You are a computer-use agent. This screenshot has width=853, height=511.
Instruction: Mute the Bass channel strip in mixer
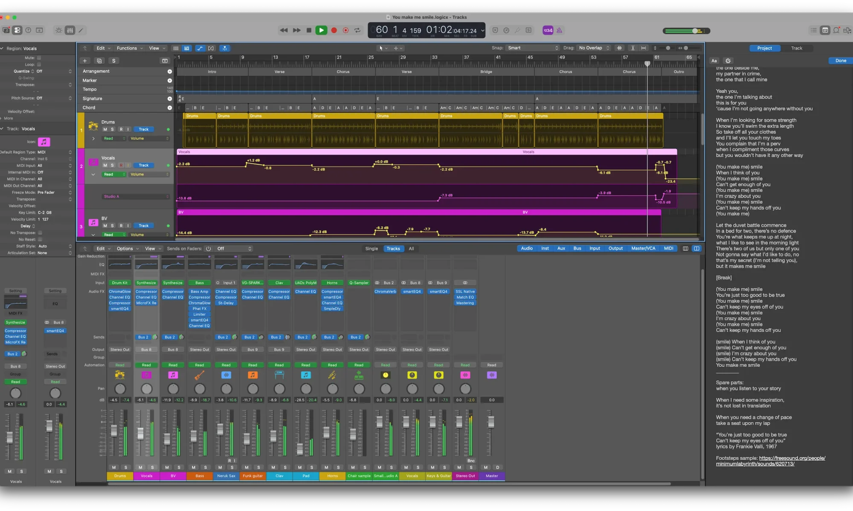click(194, 468)
